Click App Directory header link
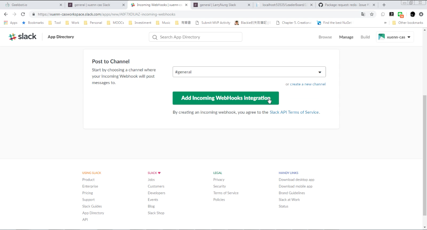427x230 pixels. (61, 37)
